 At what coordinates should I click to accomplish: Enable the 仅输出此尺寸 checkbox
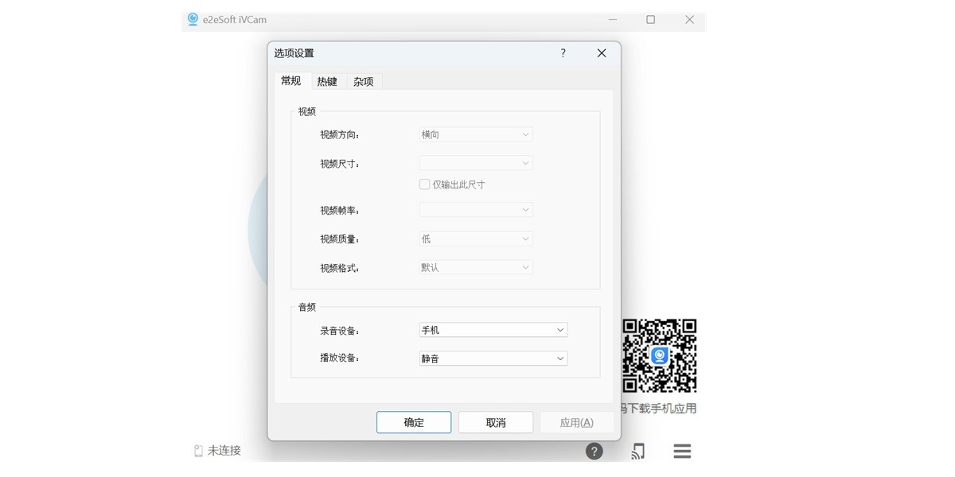pos(425,184)
